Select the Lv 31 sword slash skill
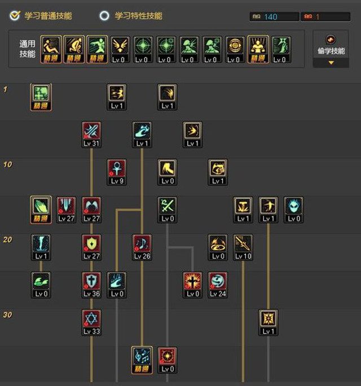361x386 pixels. pos(91,135)
